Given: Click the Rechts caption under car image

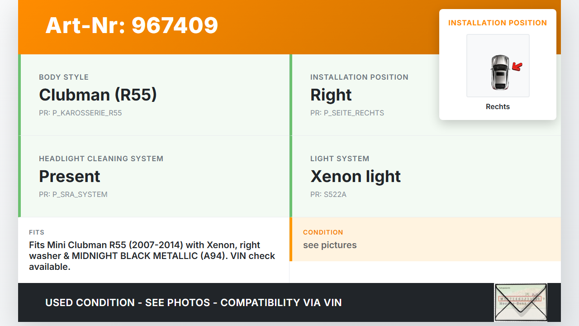Looking at the screenshot, I should [x=498, y=106].
